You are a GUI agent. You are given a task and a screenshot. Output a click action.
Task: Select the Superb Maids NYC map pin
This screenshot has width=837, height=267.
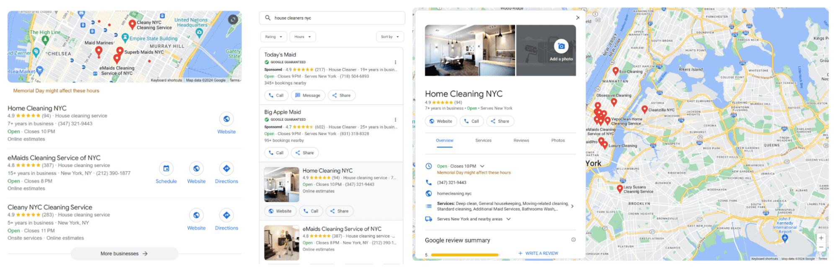[120, 51]
